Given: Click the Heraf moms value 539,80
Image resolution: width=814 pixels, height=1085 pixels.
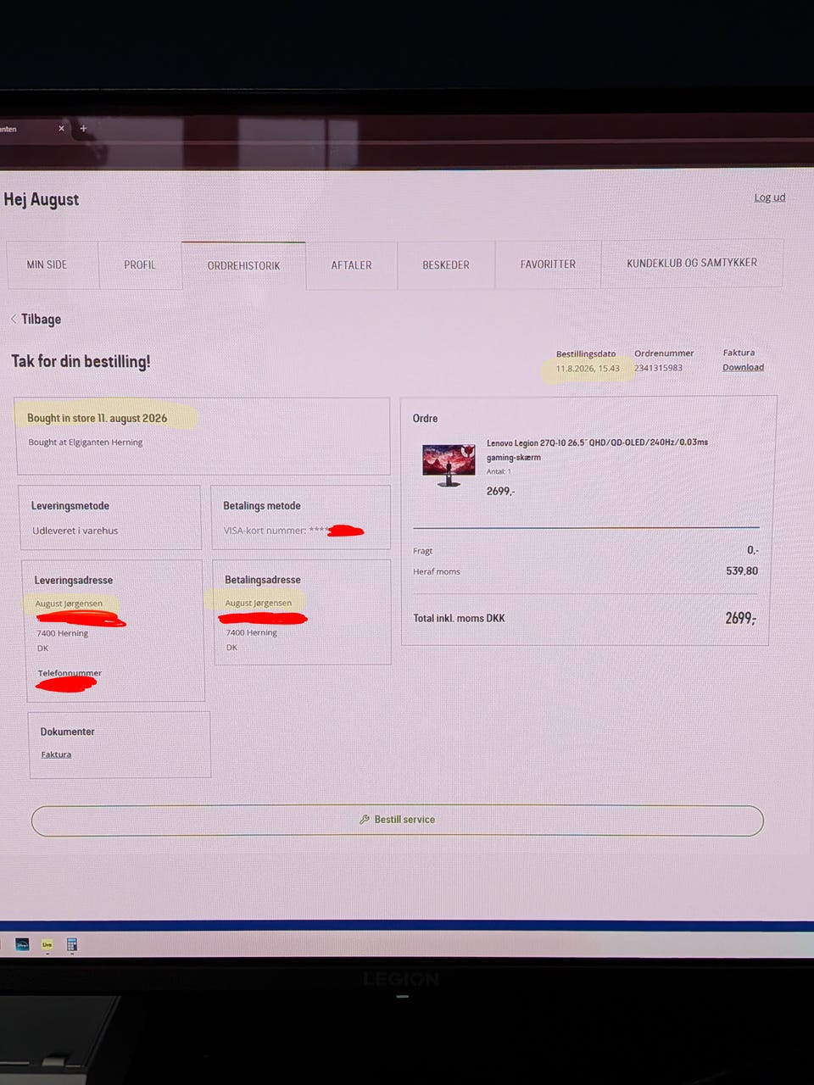Looking at the screenshot, I should [x=742, y=571].
